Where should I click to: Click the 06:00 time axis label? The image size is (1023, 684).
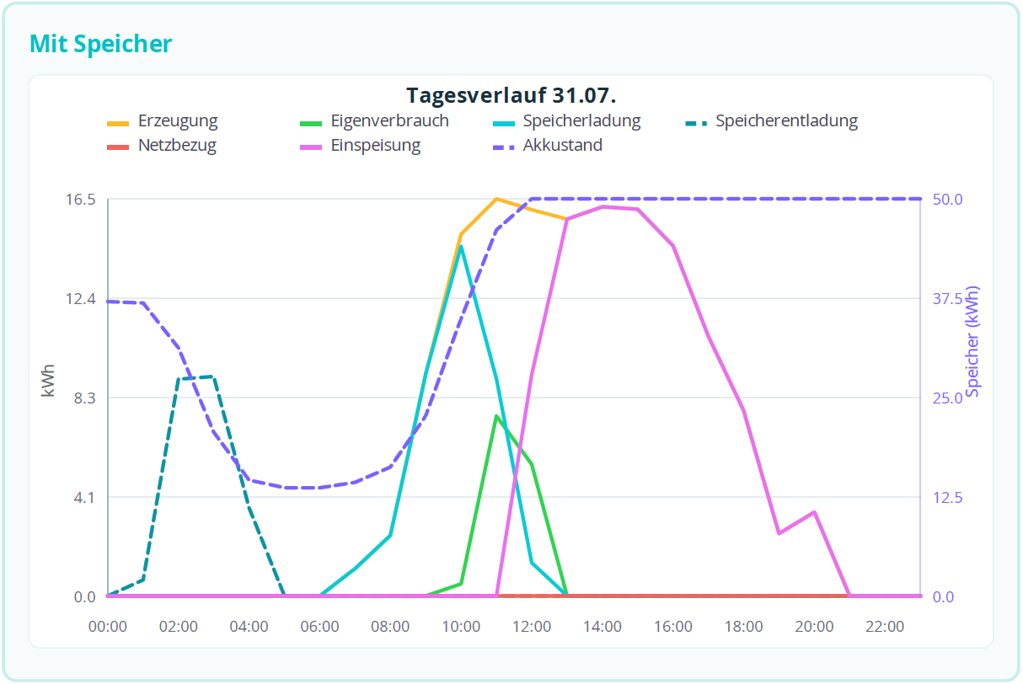point(320,627)
